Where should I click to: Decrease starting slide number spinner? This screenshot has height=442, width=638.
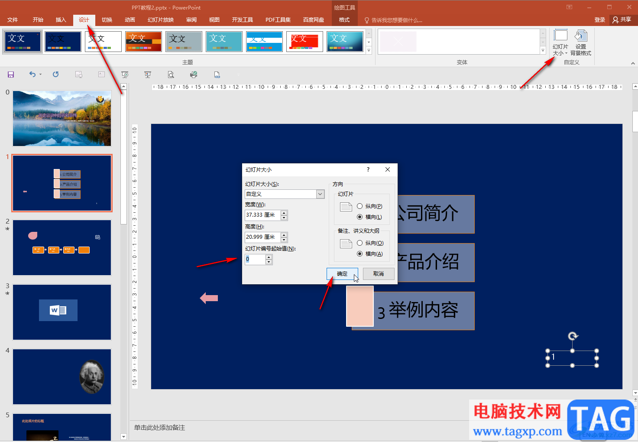tap(269, 262)
